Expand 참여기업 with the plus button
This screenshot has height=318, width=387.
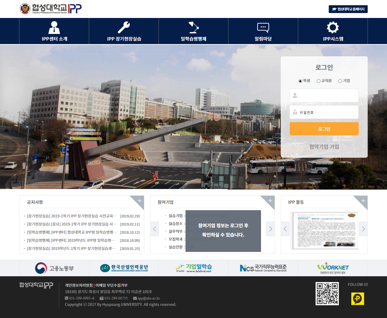tap(270, 201)
